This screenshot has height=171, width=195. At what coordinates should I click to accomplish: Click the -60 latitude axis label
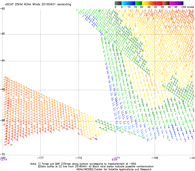2,9
